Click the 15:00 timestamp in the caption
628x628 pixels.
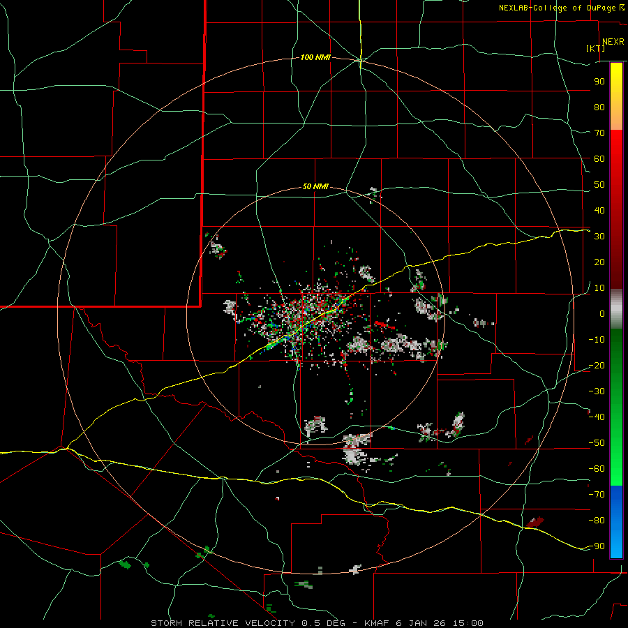pyautogui.click(x=468, y=623)
